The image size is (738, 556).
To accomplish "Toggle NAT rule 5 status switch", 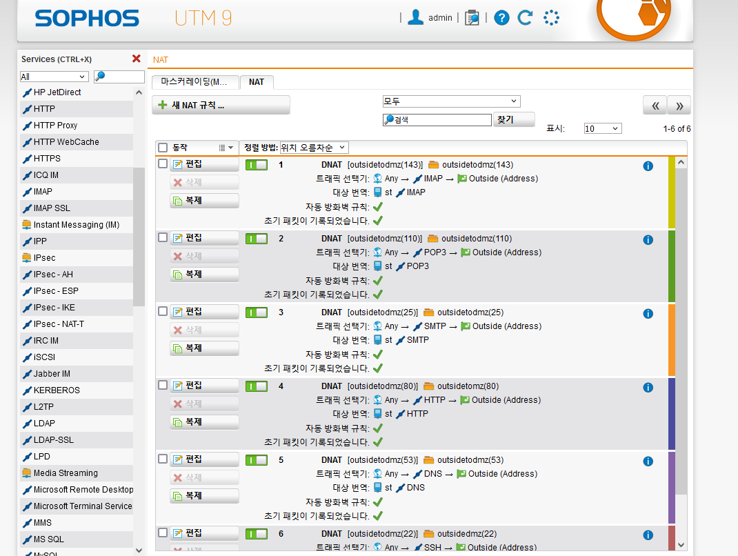I will click(x=257, y=460).
